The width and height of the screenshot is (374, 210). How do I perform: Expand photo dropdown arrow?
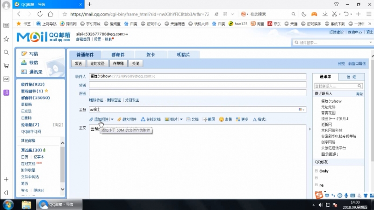(181, 119)
